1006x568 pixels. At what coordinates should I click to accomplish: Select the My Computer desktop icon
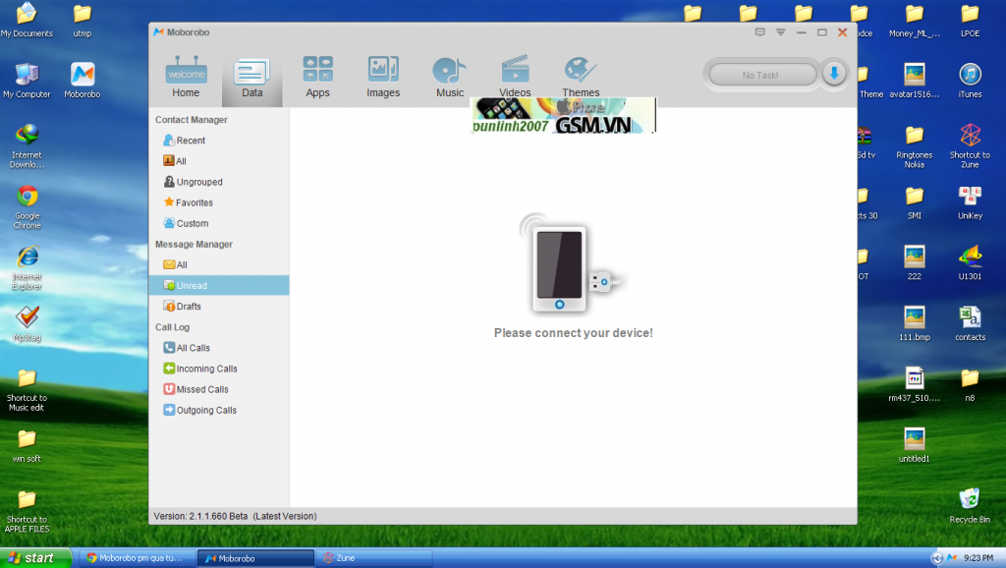click(x=27, y=81)
